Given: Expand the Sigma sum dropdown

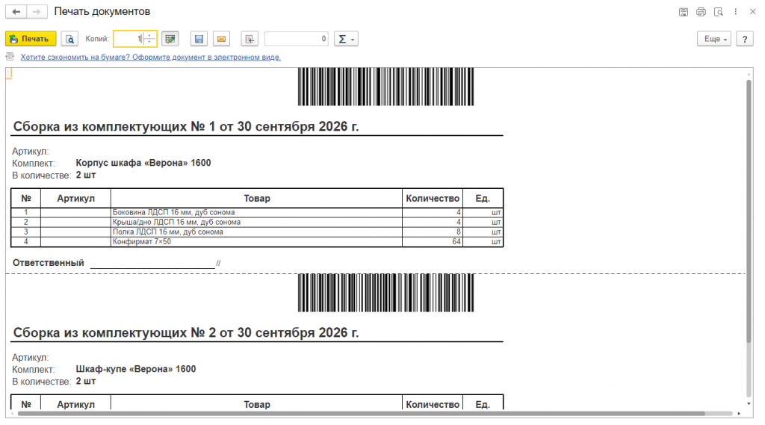Looking at the screenshot, I should tap(346, 39).
